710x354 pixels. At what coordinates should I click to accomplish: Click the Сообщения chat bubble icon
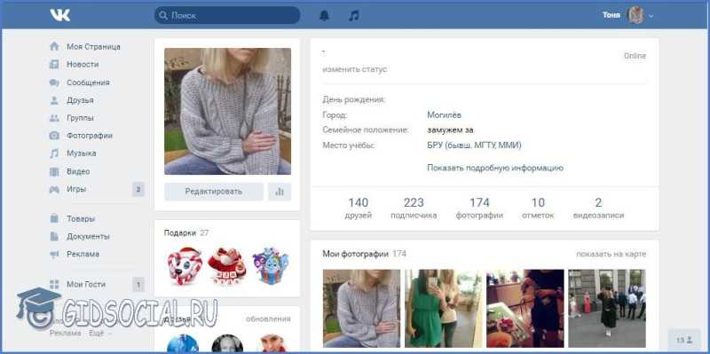(x=54, y=83)
